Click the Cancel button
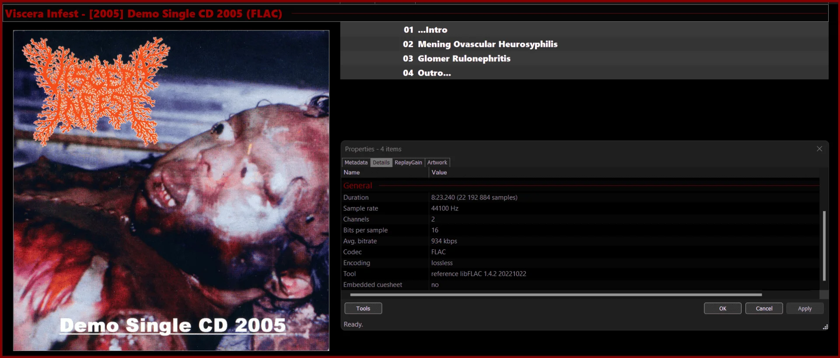 coord(764,309)
